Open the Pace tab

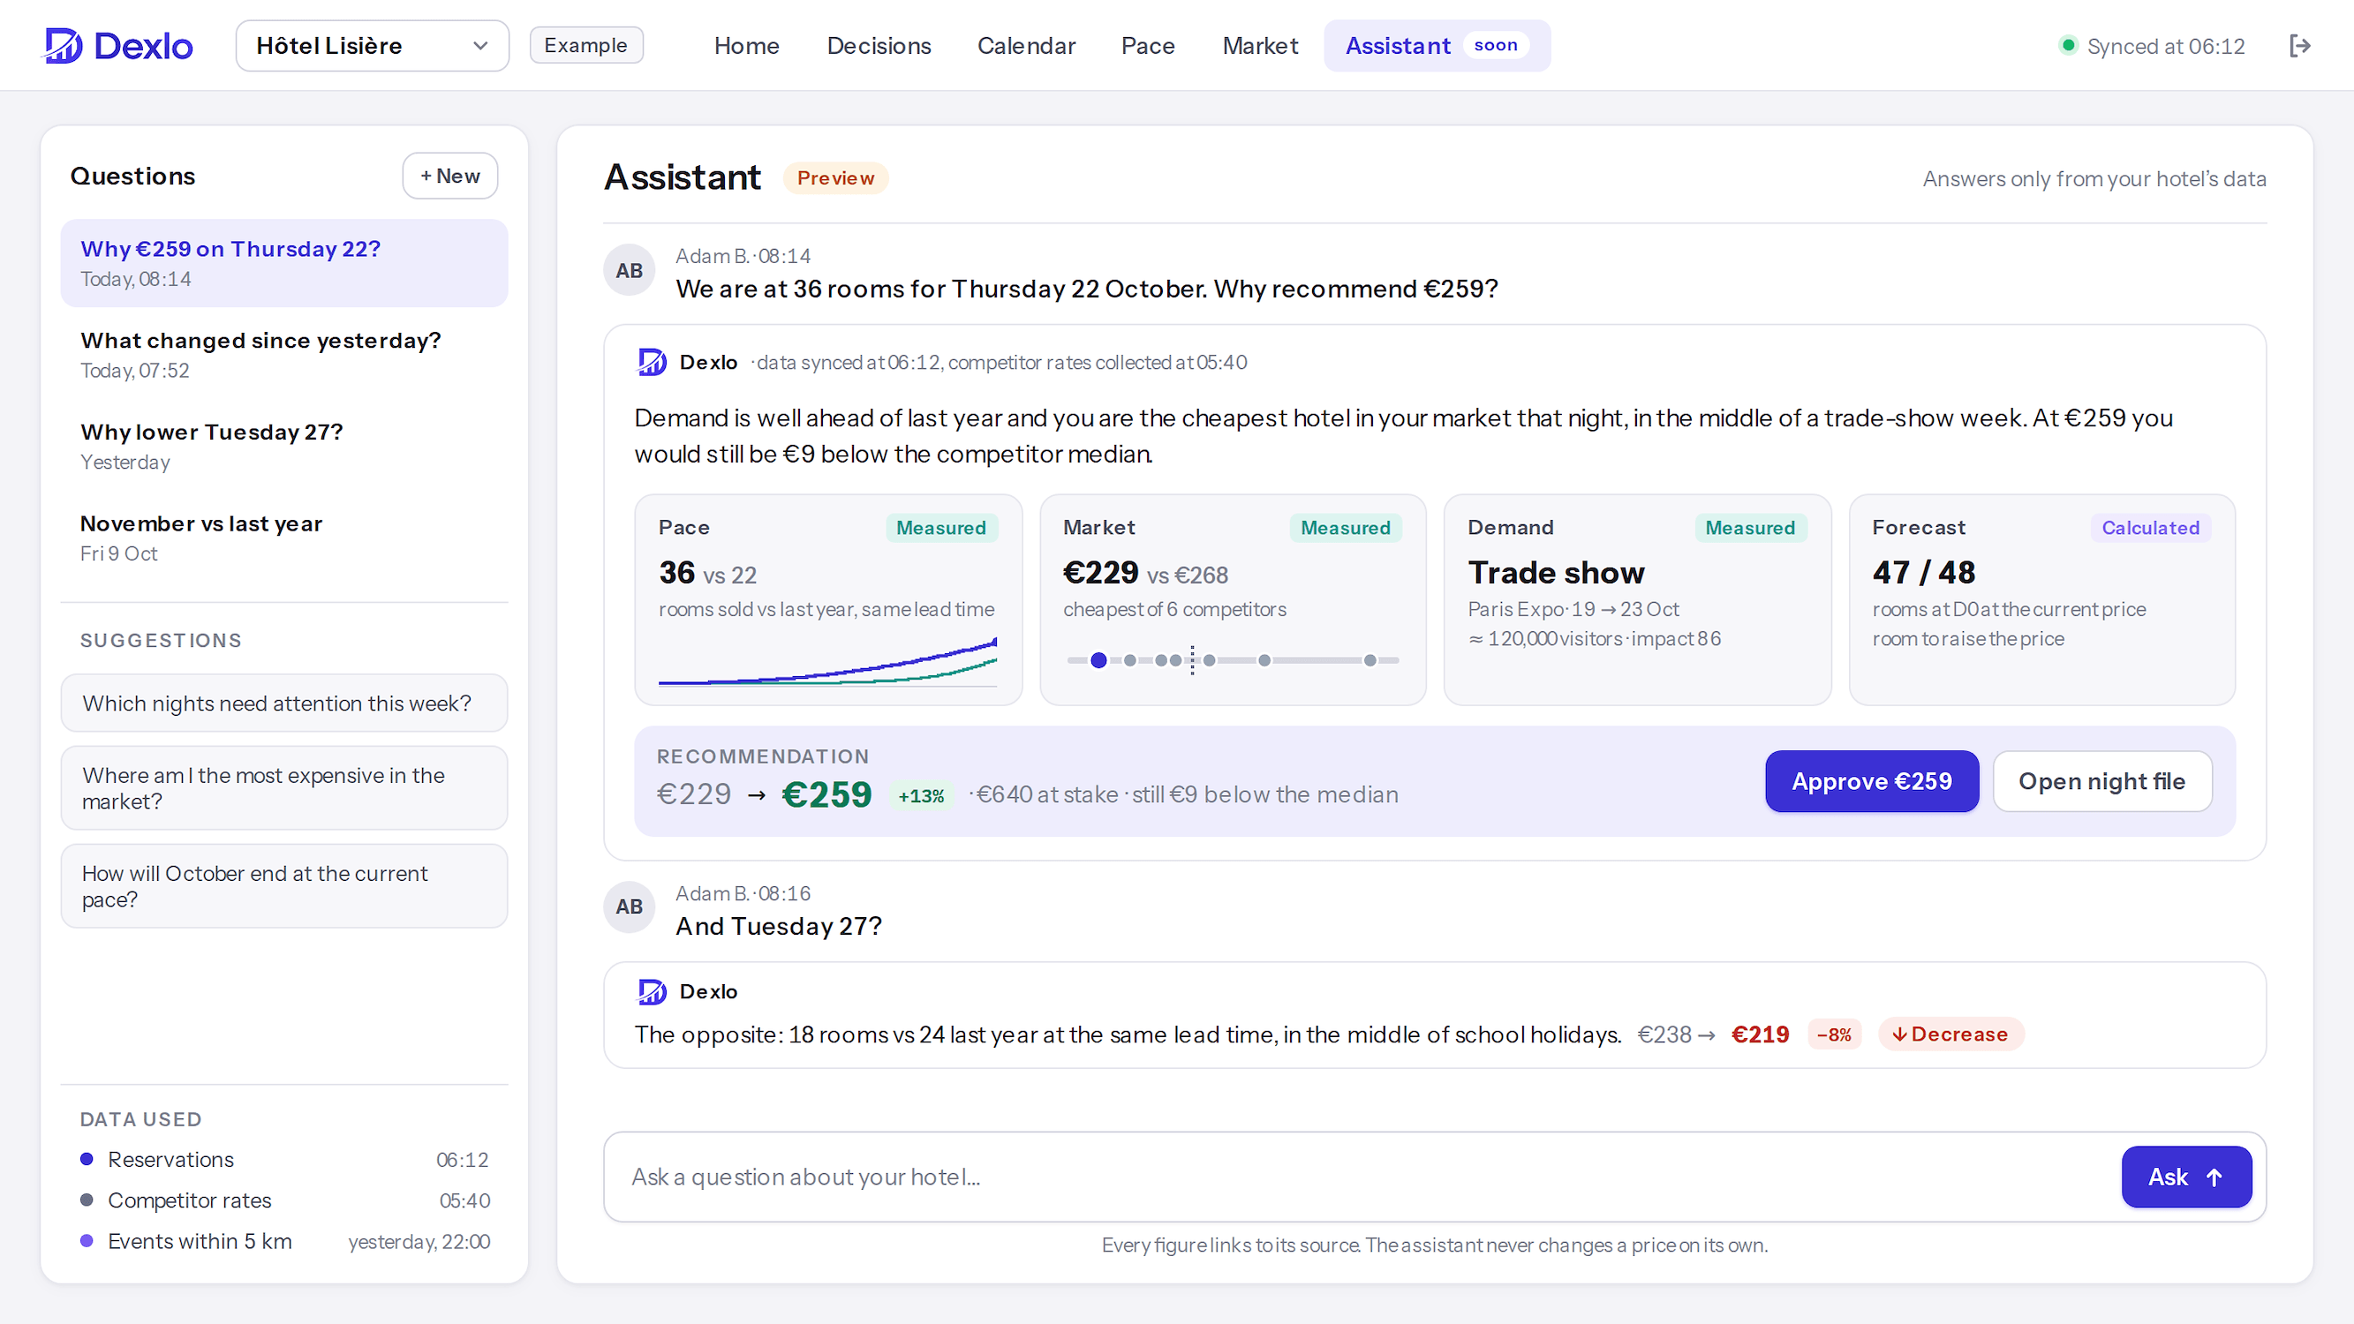pos(1148,46)
